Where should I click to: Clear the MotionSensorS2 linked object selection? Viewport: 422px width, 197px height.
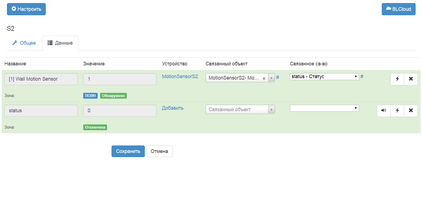coord(264,78)
